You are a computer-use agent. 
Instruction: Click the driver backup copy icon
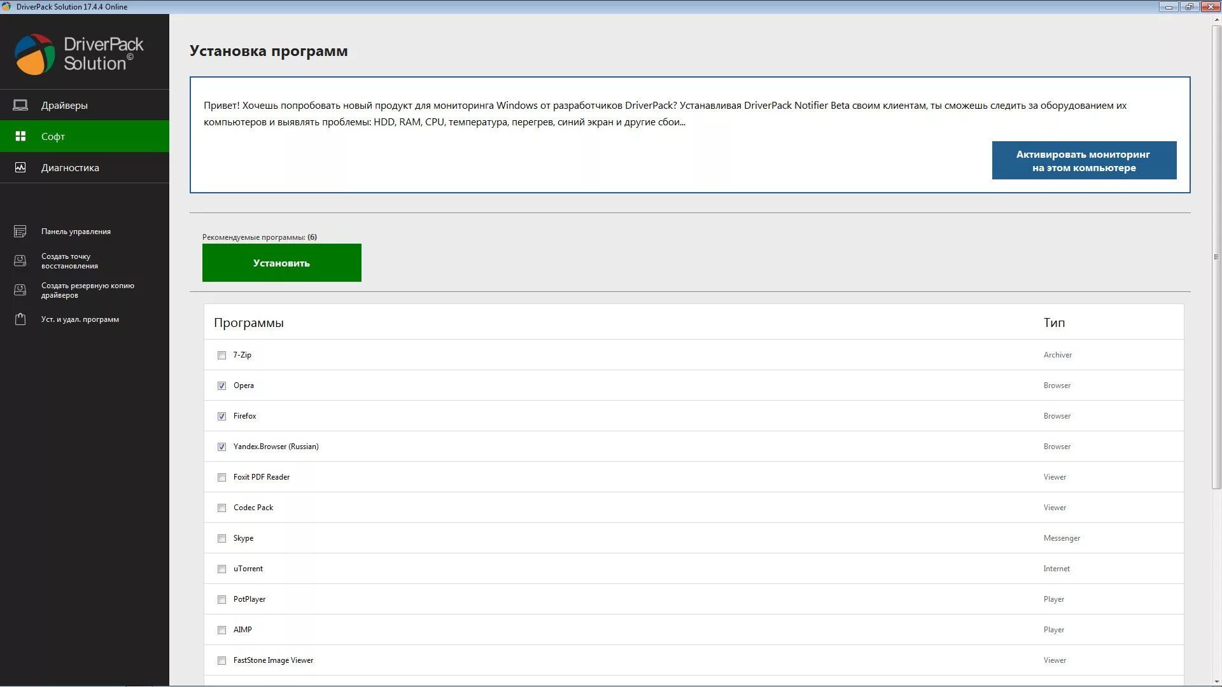pyautogui.click(x=20, y=290)
